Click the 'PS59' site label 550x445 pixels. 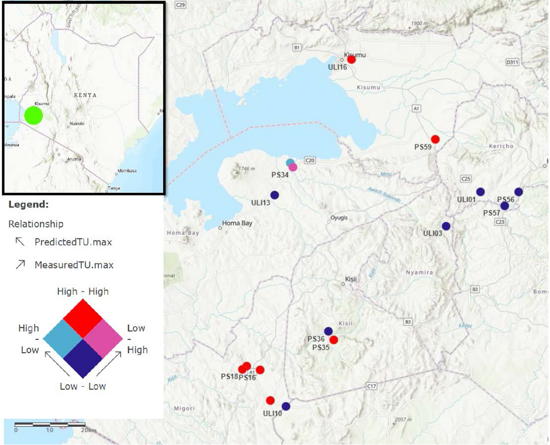point(423,147)
